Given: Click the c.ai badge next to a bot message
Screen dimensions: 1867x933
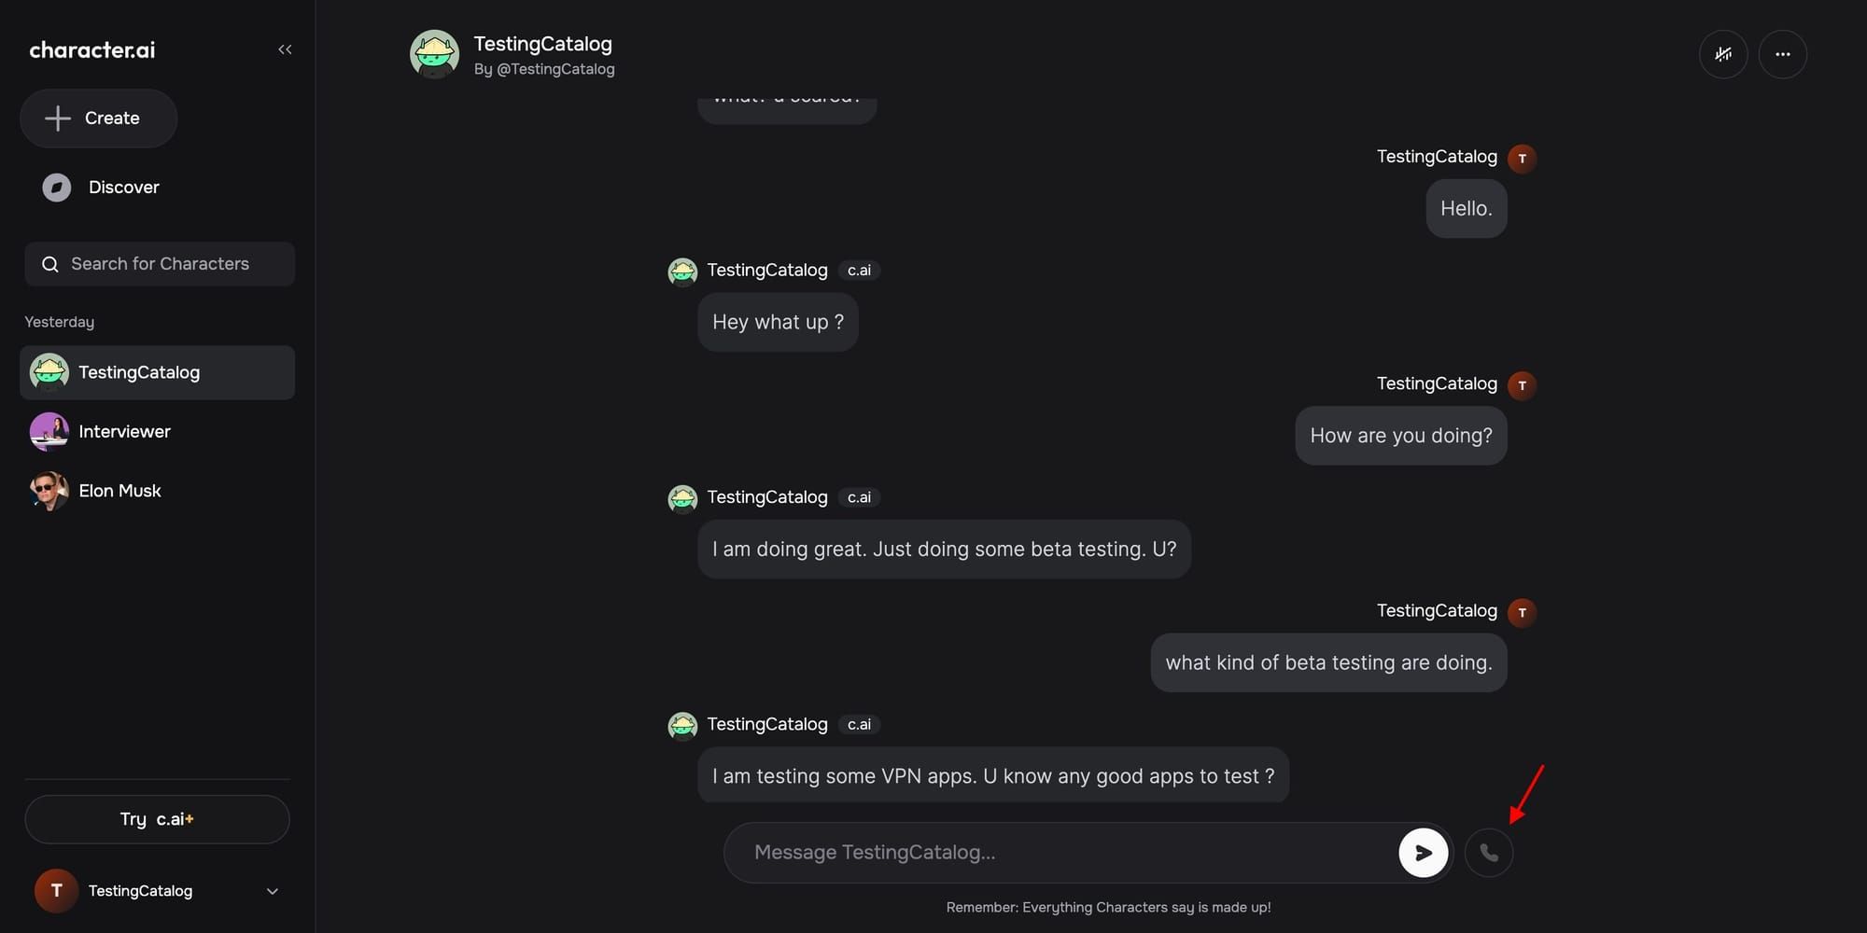Looking at the screenshot, I should [x=859, y=270].
